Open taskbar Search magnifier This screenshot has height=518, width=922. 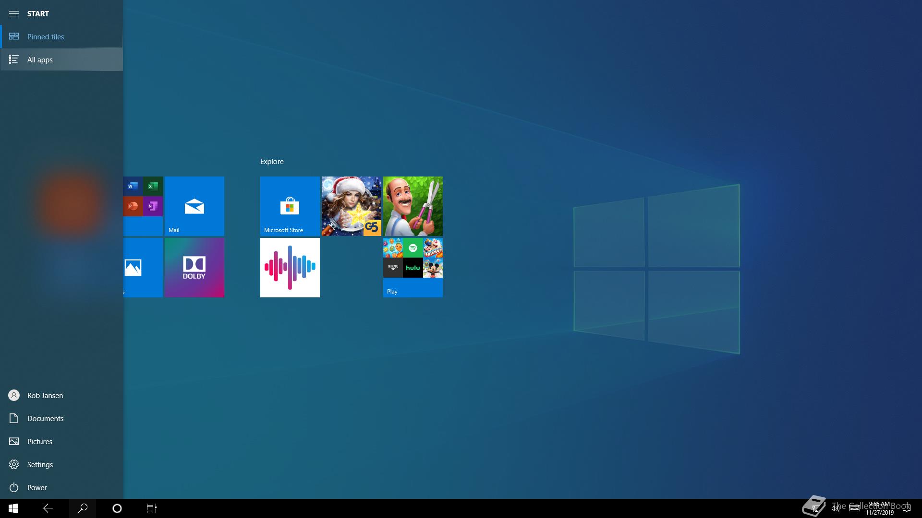[83, 508]
